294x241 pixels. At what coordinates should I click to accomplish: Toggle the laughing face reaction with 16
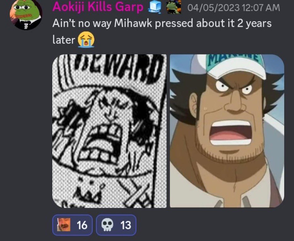(73, 225)
